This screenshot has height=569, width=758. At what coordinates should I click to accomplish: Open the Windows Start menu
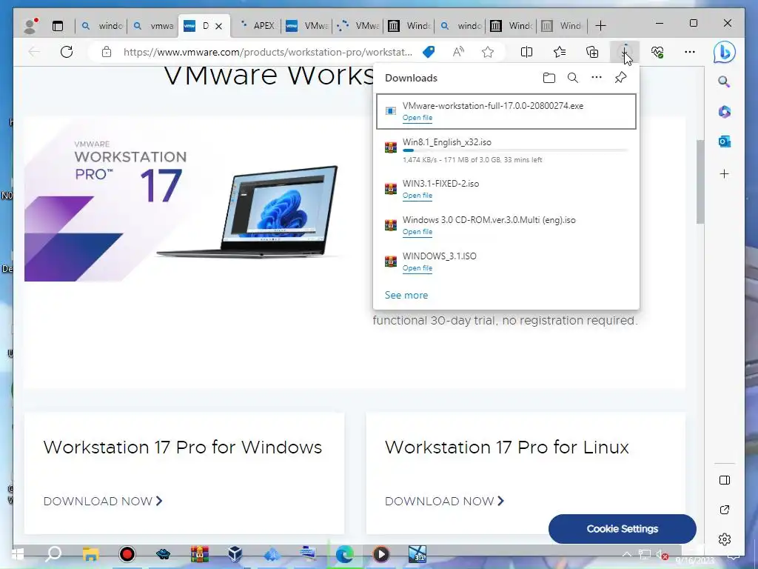(x=18, y=554)
